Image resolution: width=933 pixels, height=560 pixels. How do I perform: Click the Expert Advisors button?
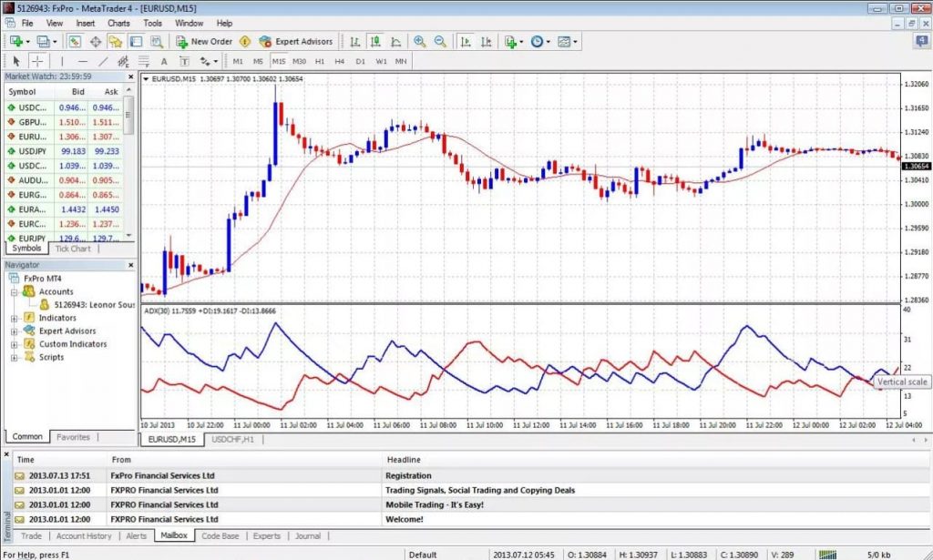click(x=296, y=41)
